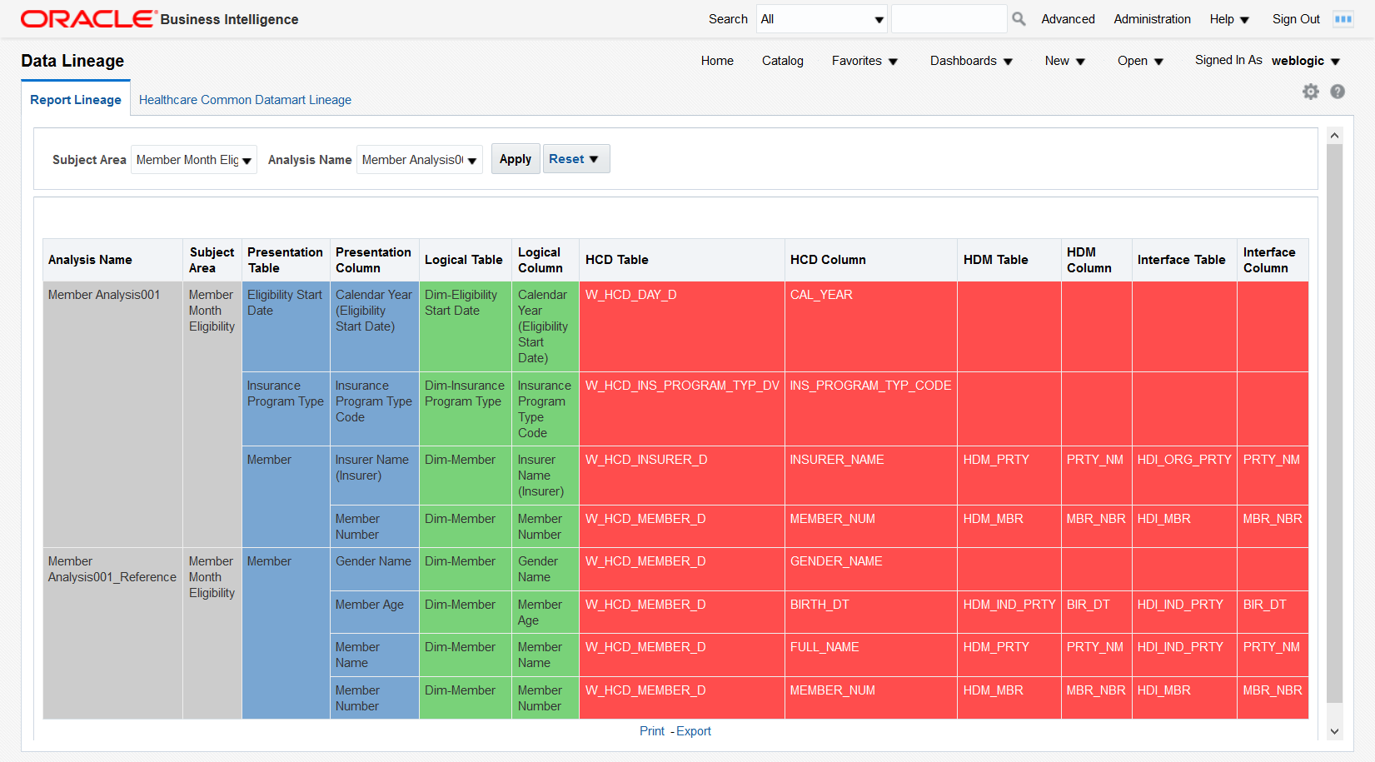Viewport: 1375px width, 762px height.
Task: Select the Member Analysis001_Reference cell
Action: pos(112,633)
